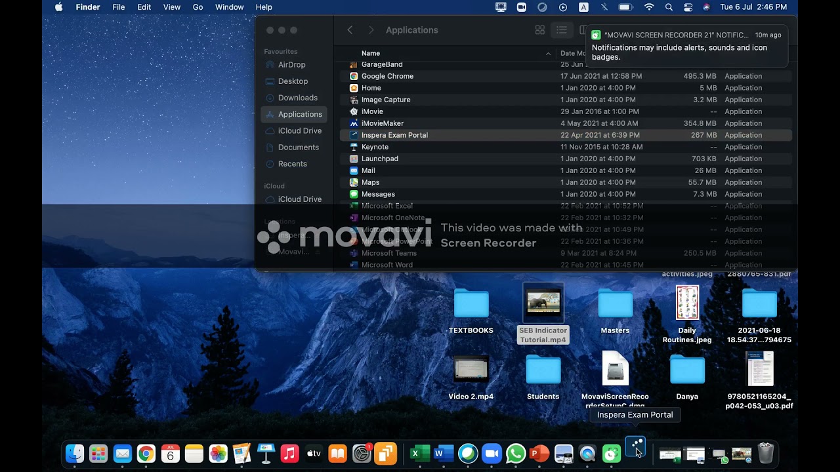Screen dimensions: 840x472
Task: Open Spotlight search in the menu bar
Action: (x=669, y=7)
